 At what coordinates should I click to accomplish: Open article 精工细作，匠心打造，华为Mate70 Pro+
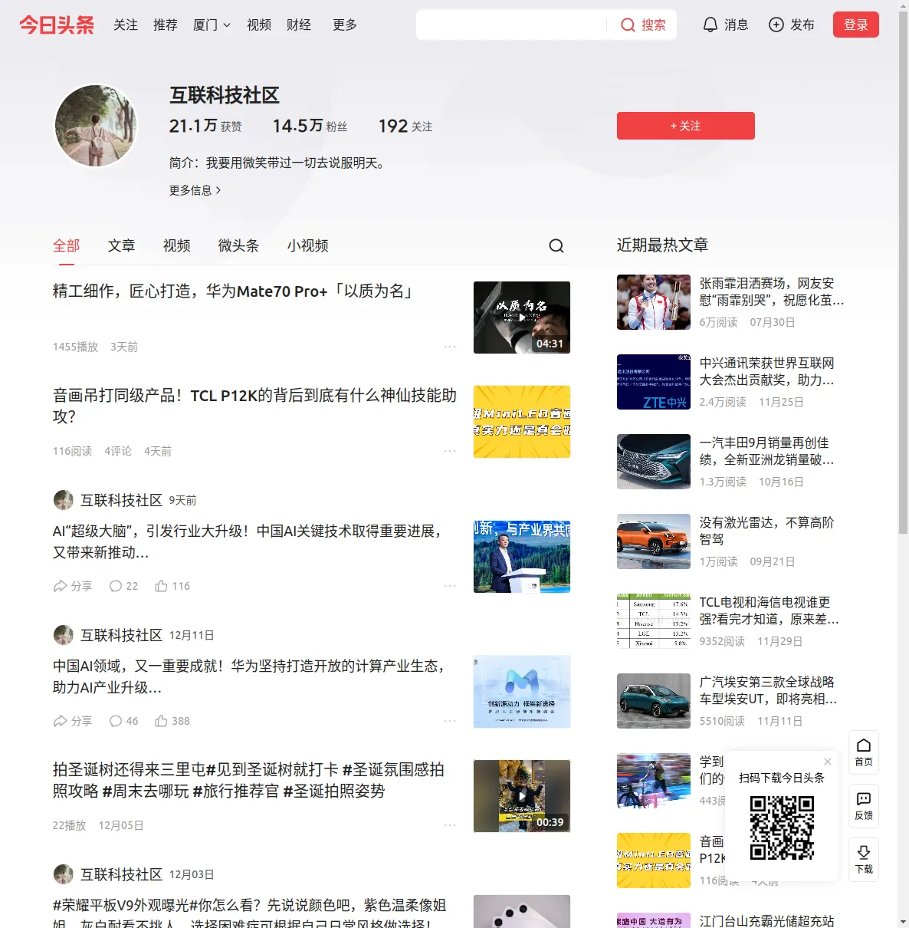pos(234,291)
